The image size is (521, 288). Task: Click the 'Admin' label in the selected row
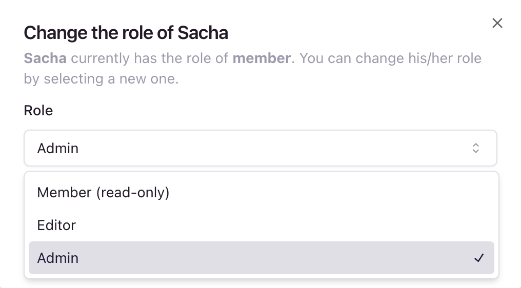coord(58,258)
